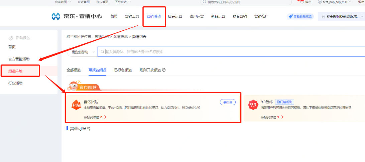Click the 百亿补贴 补贴 channel icon
365x162 pixels.
click(x=76, y=105)
